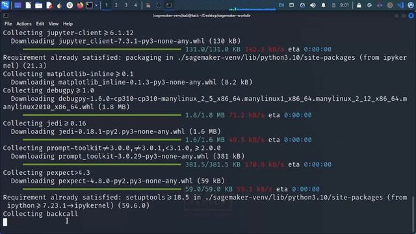Open the network globe tray icon
The image size is (416, 234).
pos(302,5)
